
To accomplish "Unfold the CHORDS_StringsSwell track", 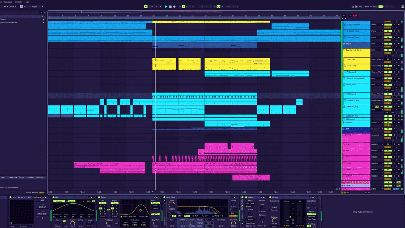I will click(344, 78).
